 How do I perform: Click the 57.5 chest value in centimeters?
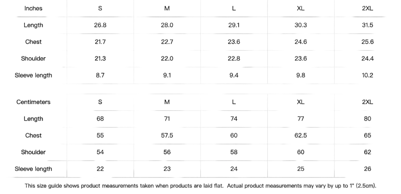[x=167, y=135]
